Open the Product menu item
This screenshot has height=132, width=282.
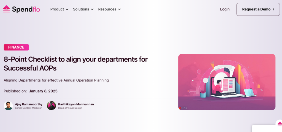point(57,9)
